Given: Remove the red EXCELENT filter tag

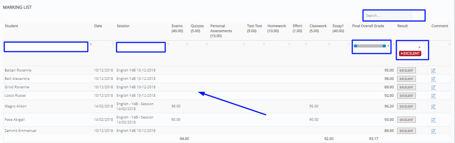Looking at the screenshot, I should click(x=402, y=54).
